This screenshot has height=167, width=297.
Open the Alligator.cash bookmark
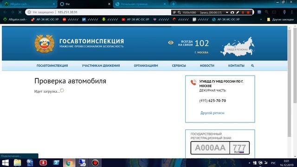[15, 19]
